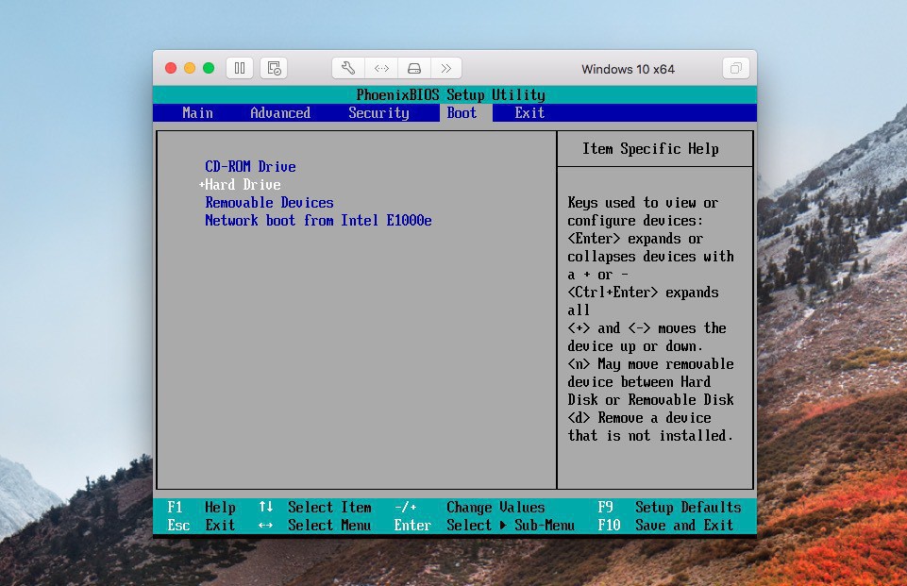
Task: Select Network boot from Intel E1000e
Action: [318, 221]
